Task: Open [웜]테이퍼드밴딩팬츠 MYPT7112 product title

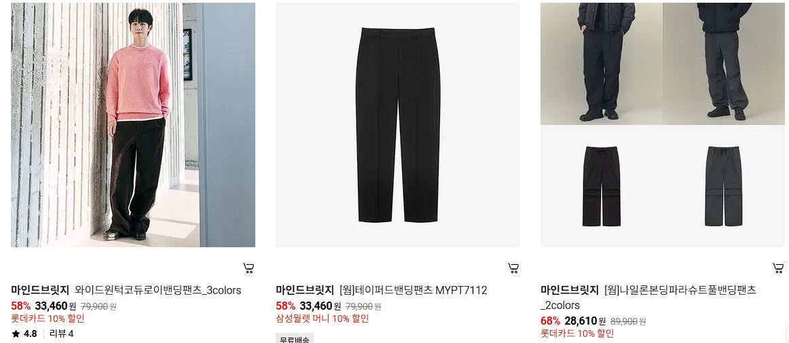Action: coord(414,290)
